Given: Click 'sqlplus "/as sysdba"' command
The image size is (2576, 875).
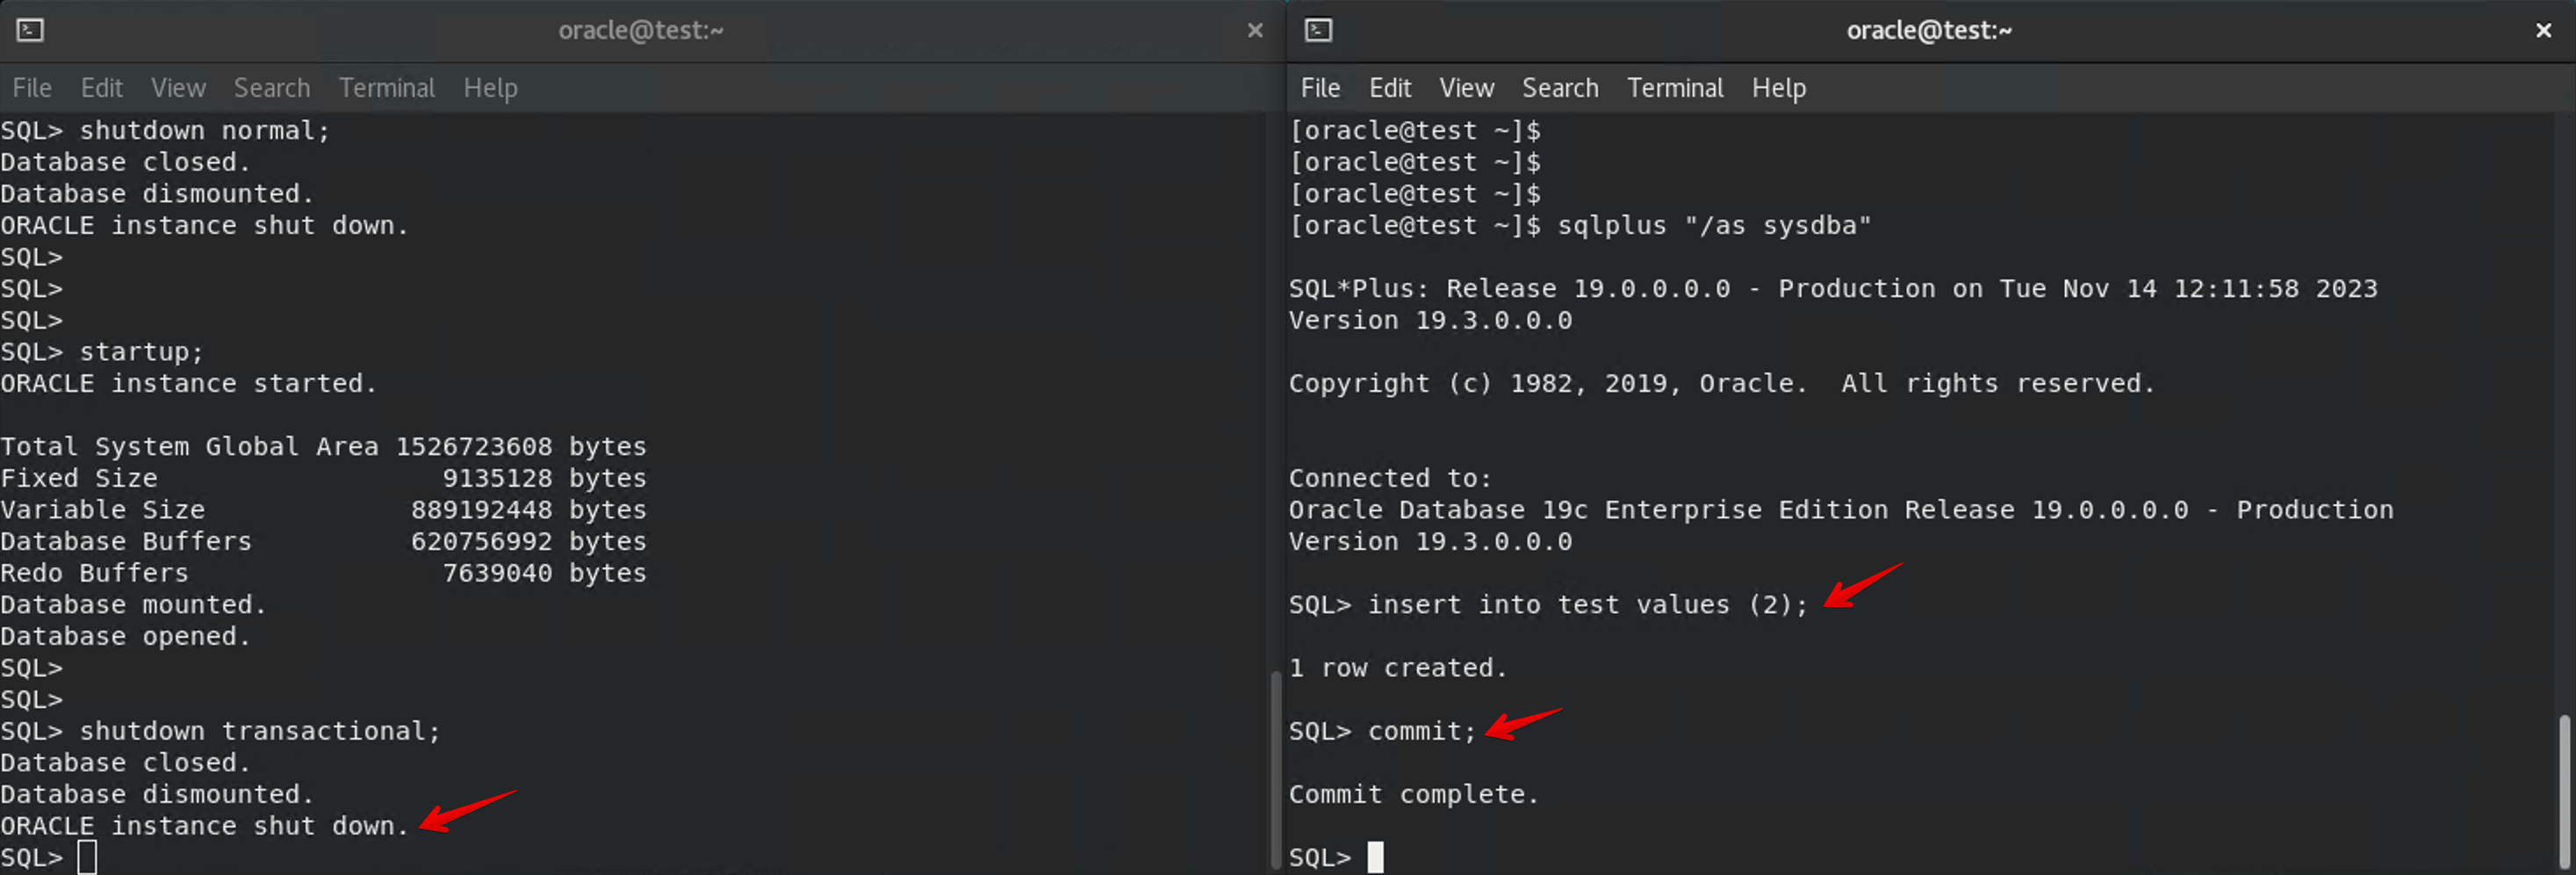Looking at the screenshot, I should [1714, 227].
